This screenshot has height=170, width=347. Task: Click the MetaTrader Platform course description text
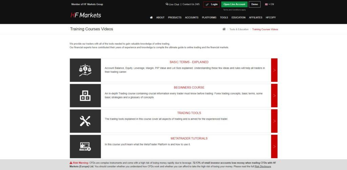(147, 144)
